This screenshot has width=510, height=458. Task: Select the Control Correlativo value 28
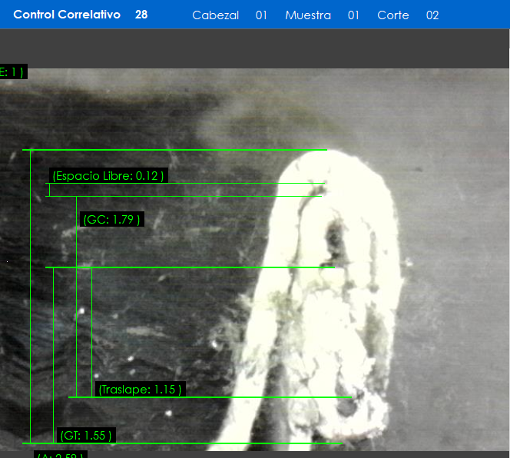[x=141, y=15]
